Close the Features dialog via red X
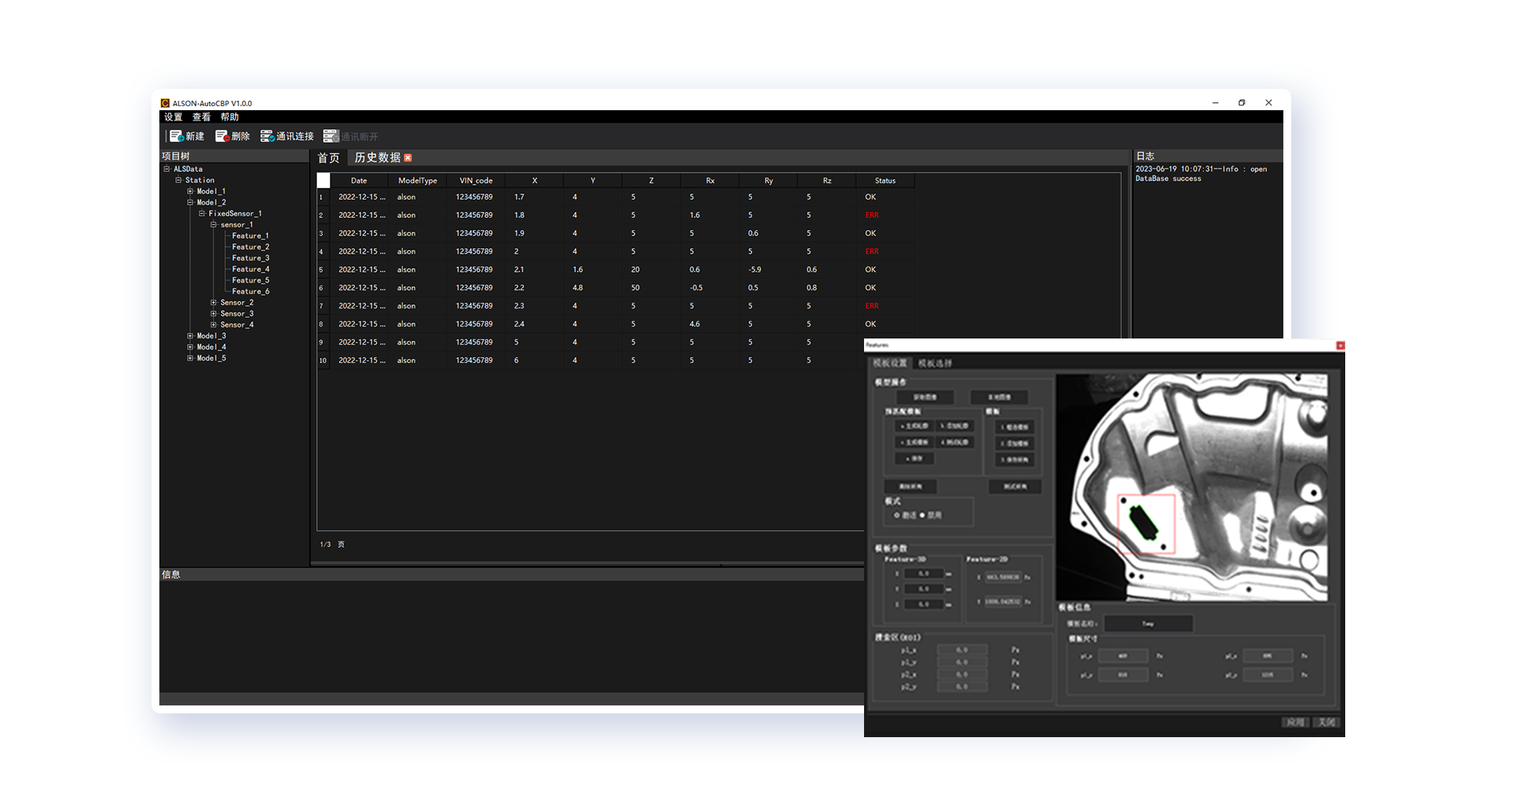Screen dimensions: 1522x799 click(x=1340, y=345)
